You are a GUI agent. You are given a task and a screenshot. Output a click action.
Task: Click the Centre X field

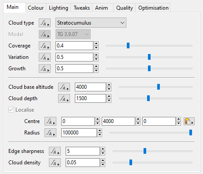78,121
